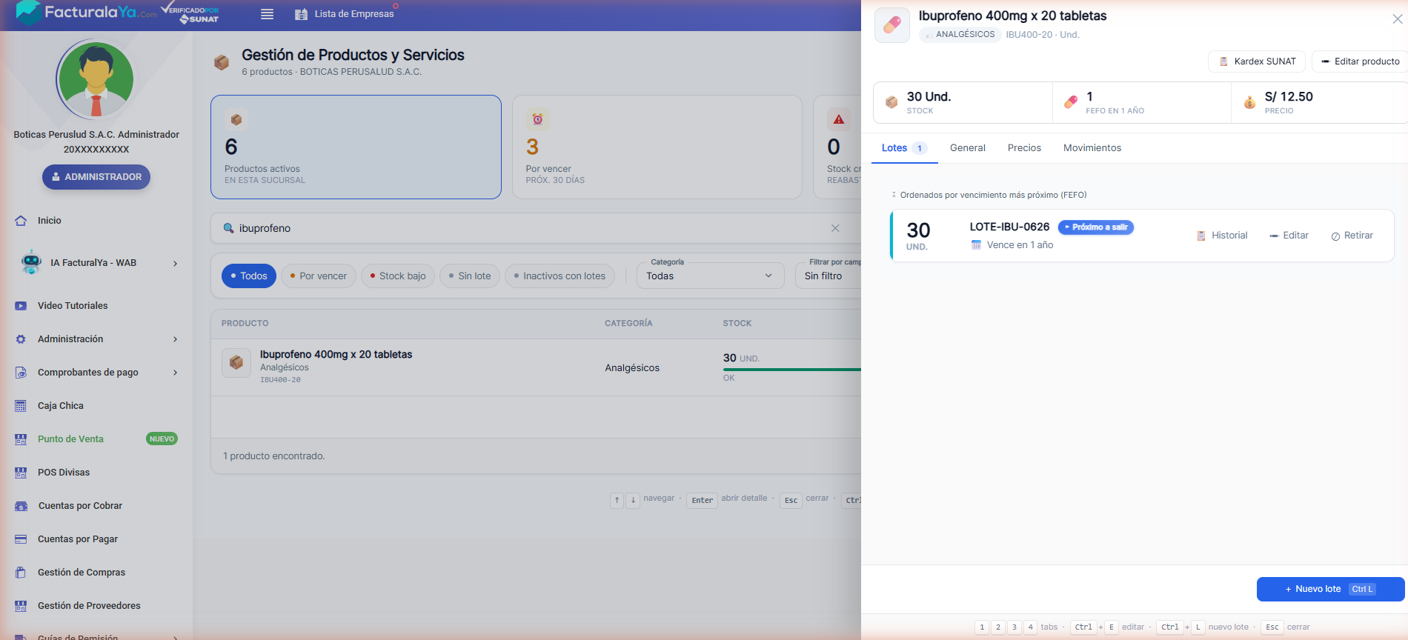Click LOTE-IBU-0626 lot name
The height and width of the screenshot is (640, 1408).
pyautogui.click(x=1009, y=227)
